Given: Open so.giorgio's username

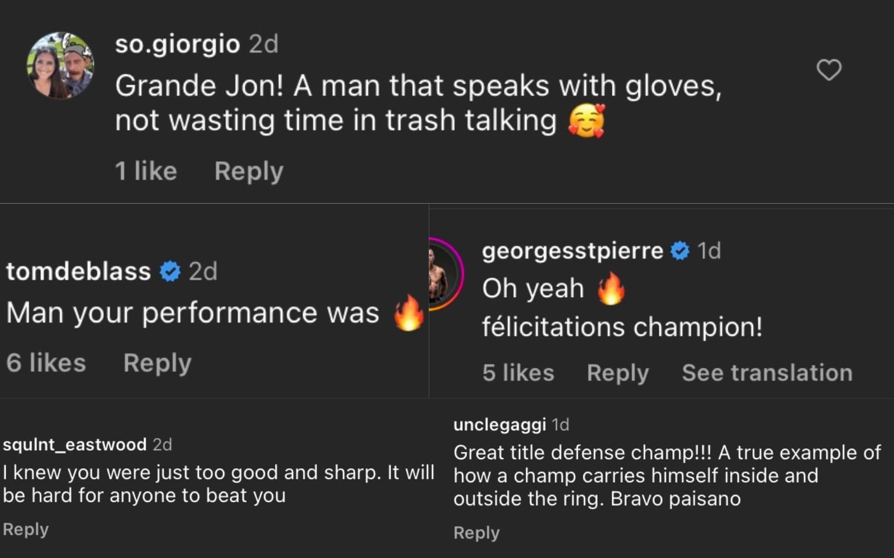Looking at the screenshot, I should click(x=177, y=44).
